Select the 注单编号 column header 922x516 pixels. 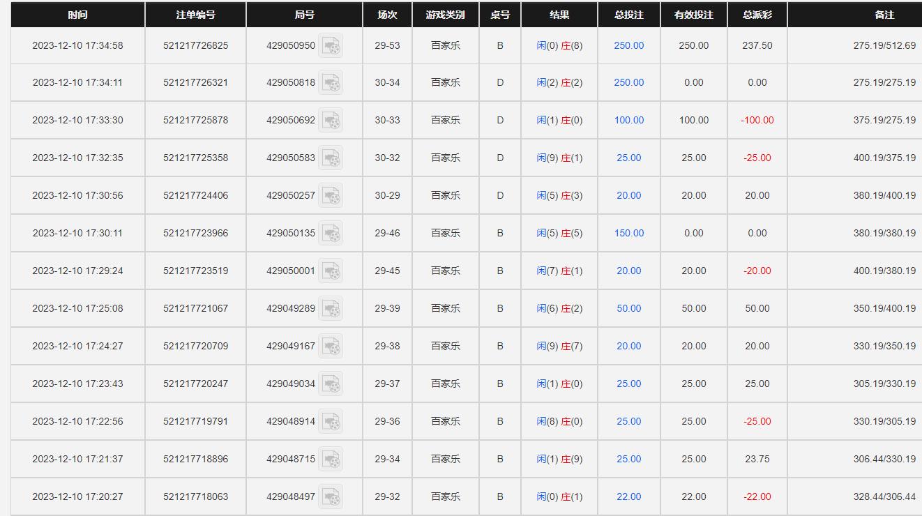point(196,15)
